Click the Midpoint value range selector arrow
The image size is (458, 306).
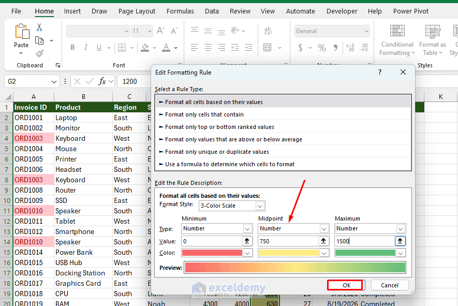(x=323, y=241)
